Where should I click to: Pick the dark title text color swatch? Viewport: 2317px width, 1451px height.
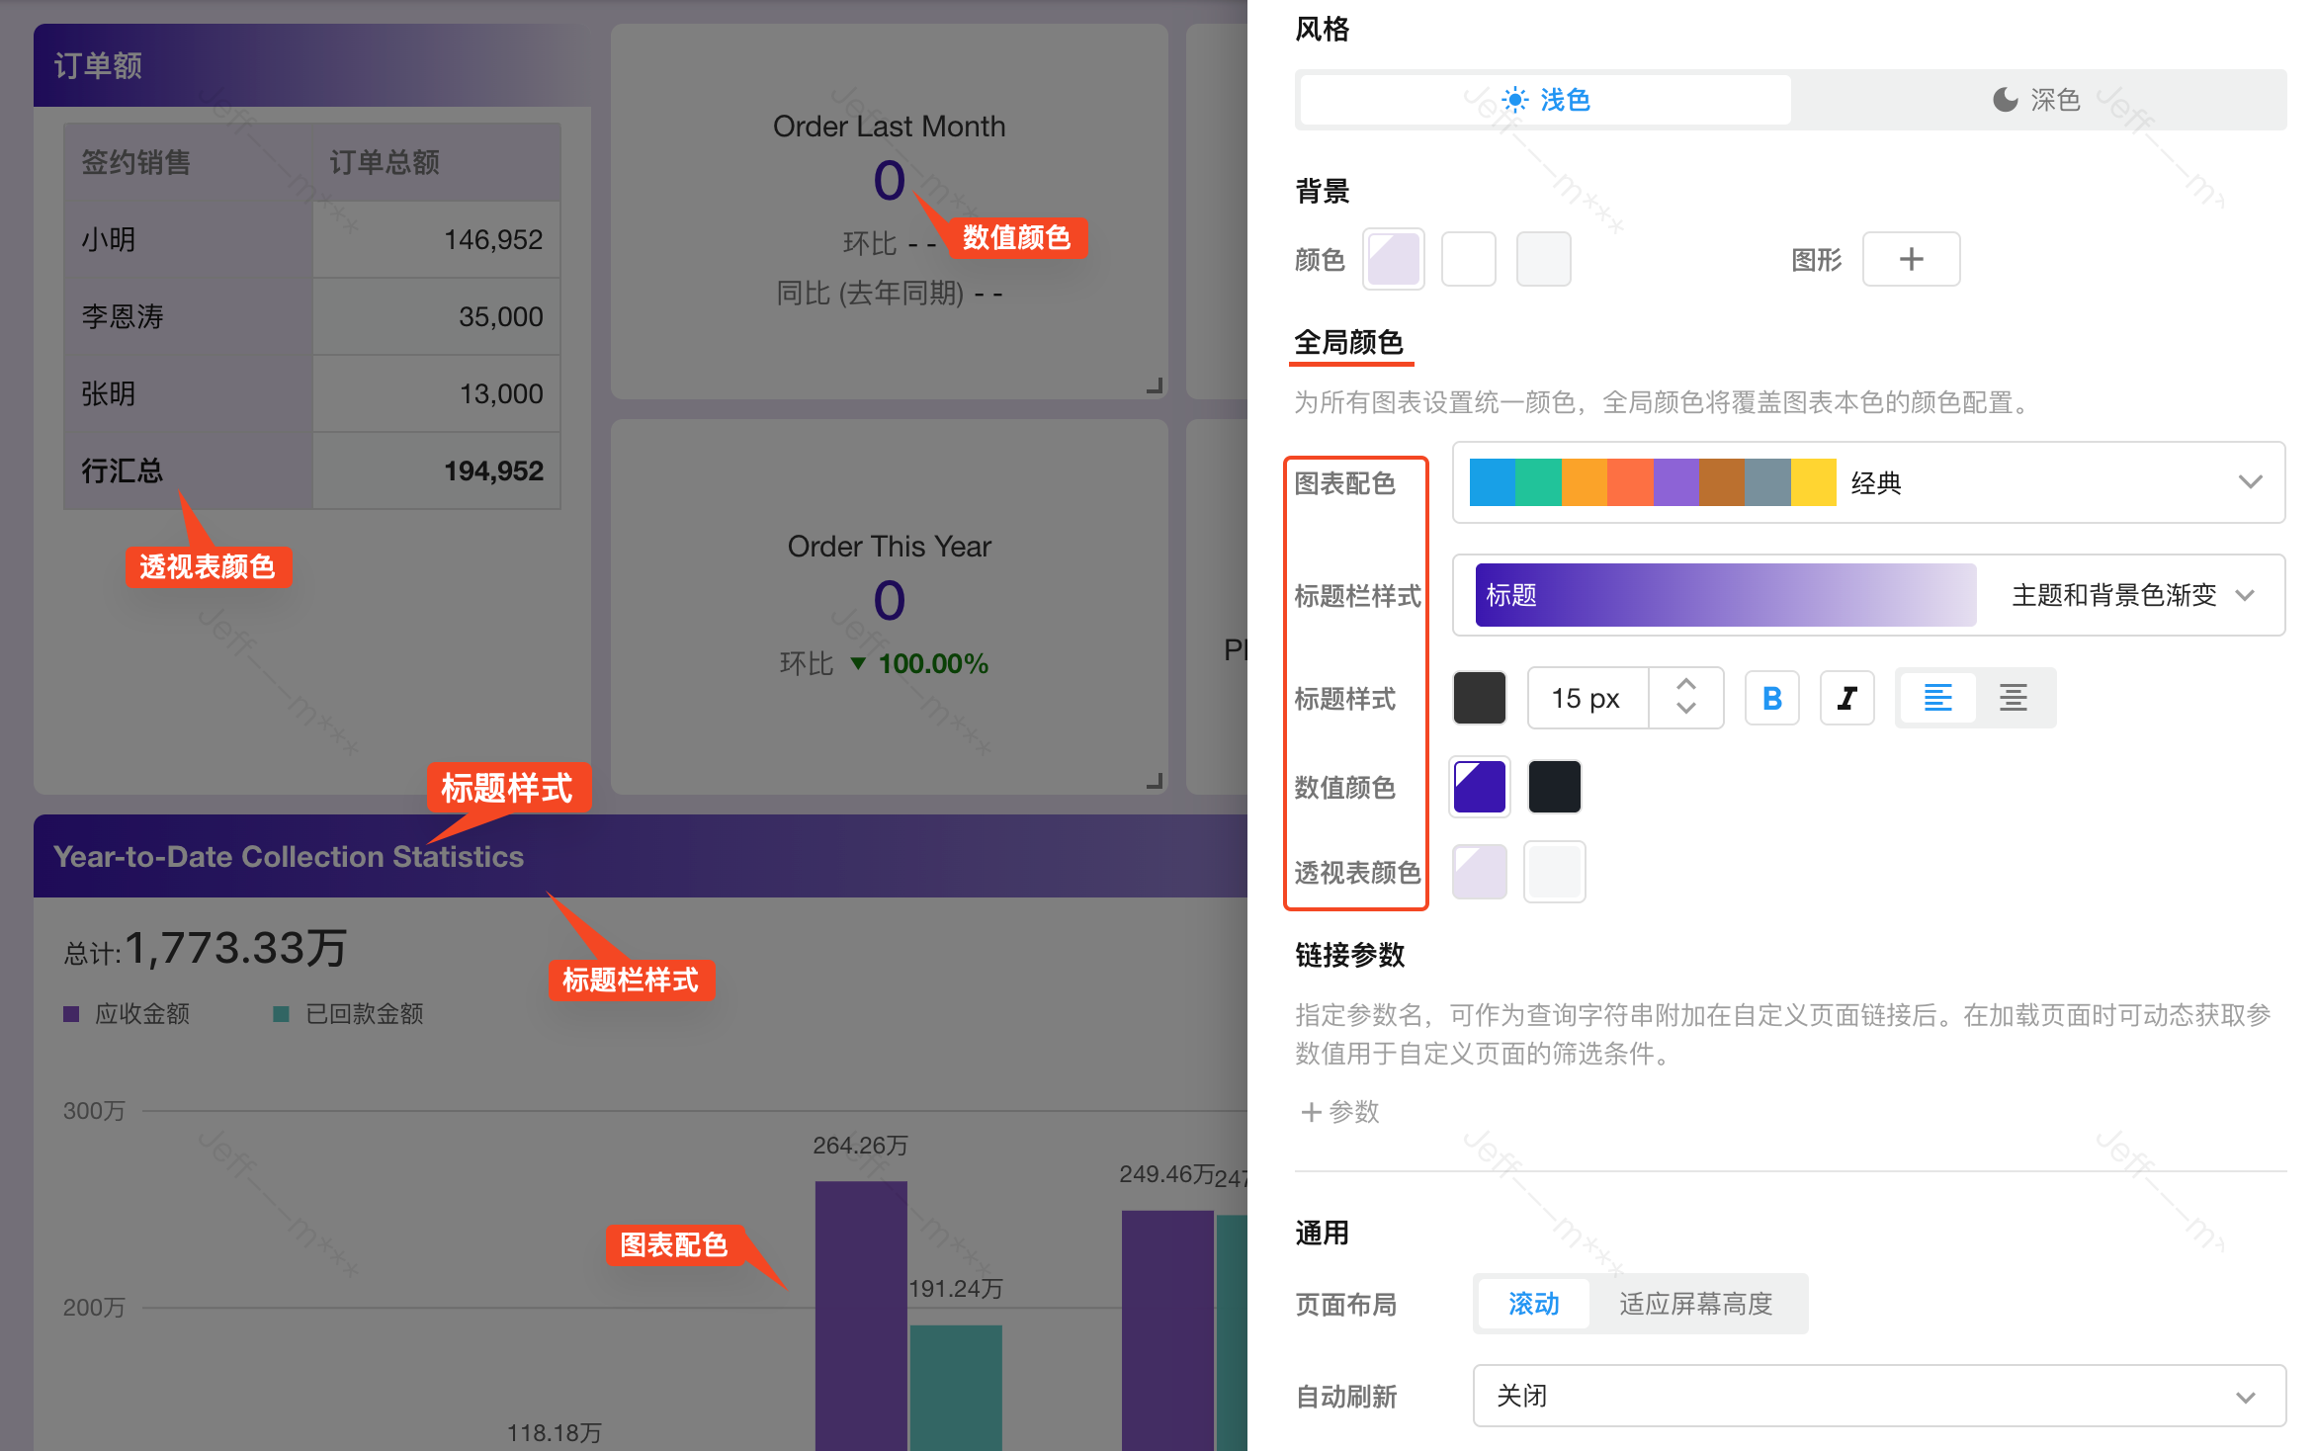(1479, 699)
